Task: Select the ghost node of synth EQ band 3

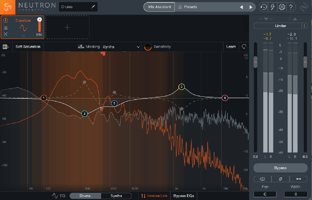Action: (182, 109)
